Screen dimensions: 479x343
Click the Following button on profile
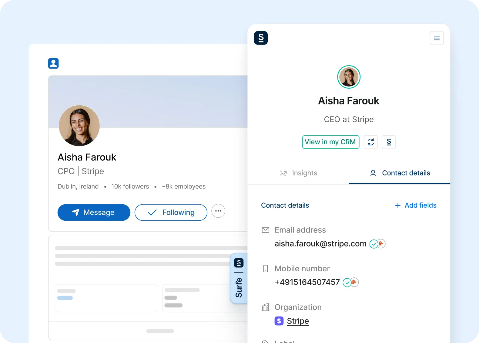[x=171, y=212]
